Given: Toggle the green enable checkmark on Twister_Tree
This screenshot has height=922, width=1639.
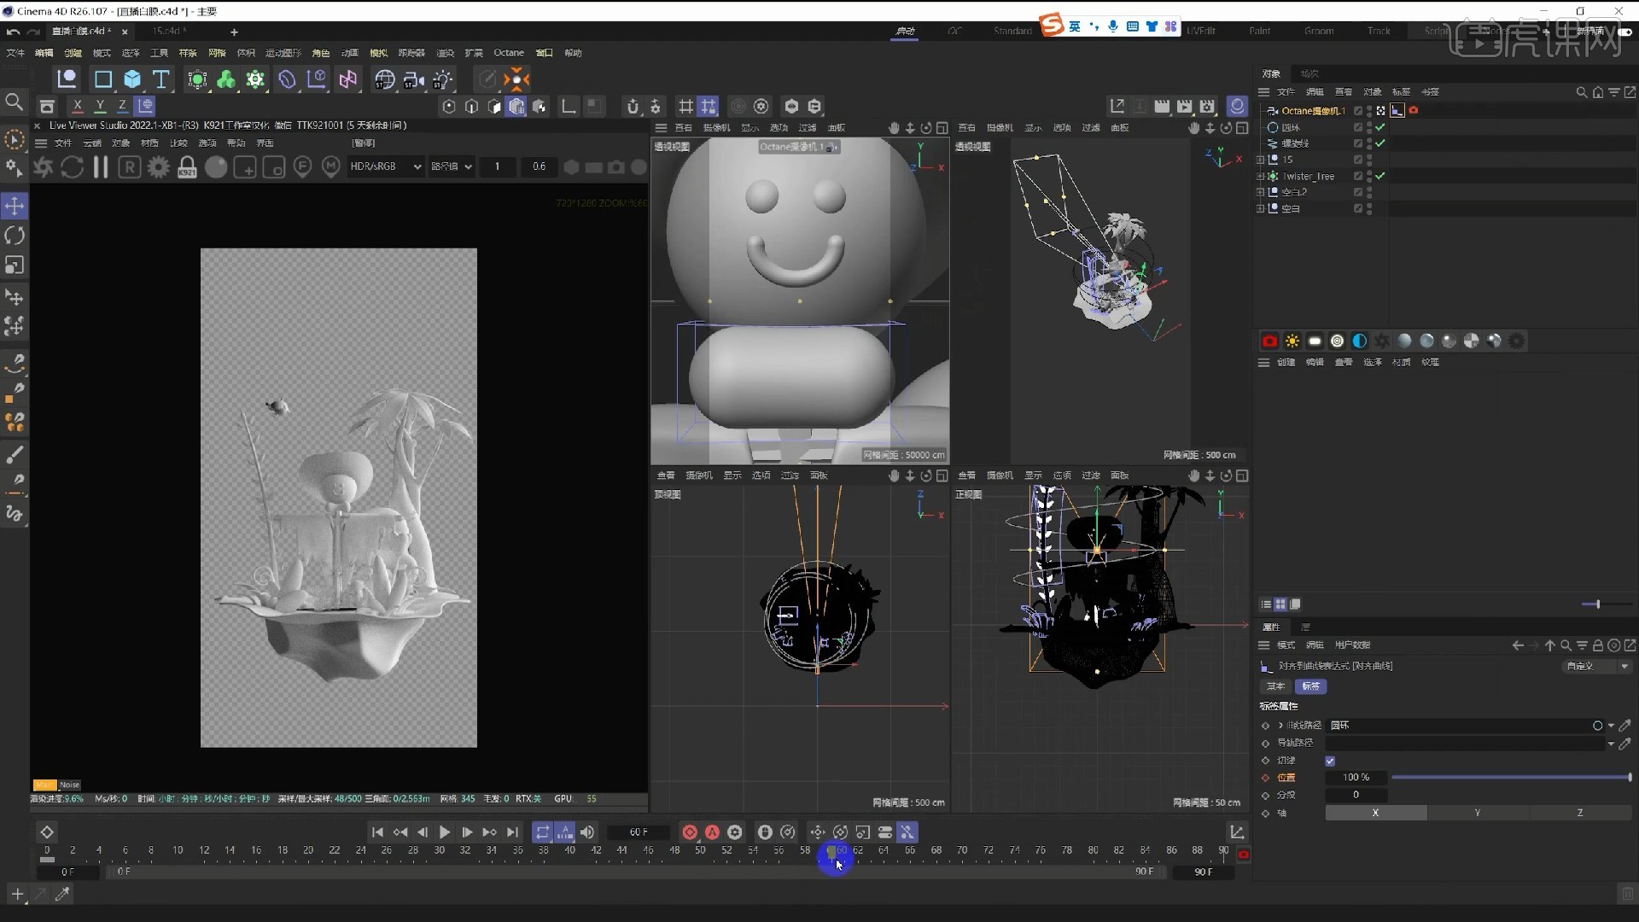Looking at the screenshot, I should click(1379, 176).
